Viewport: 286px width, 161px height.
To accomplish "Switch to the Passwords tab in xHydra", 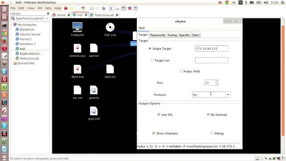I will 157,35.
